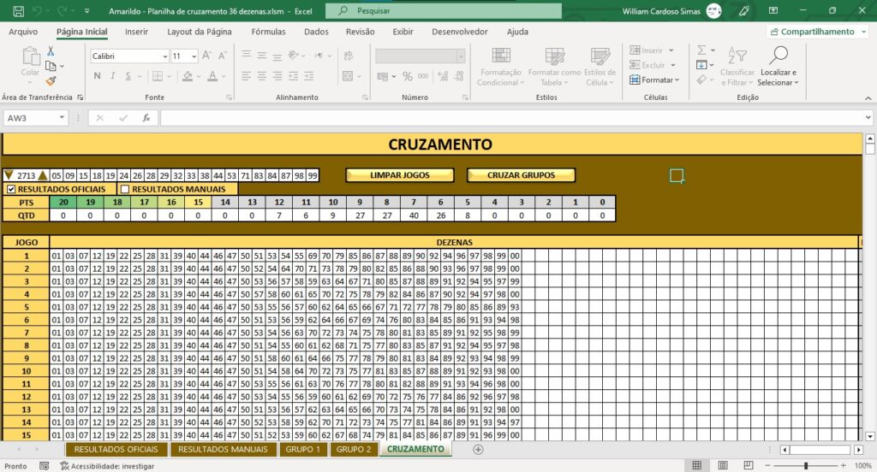877x472 pixels.
Task: Click in the Pesquisar search box
Action: (444, 10)
